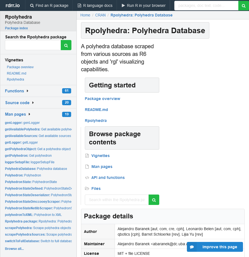
Task: Open sidebar Package overview vignette
Action: click(x=20, y=67)
